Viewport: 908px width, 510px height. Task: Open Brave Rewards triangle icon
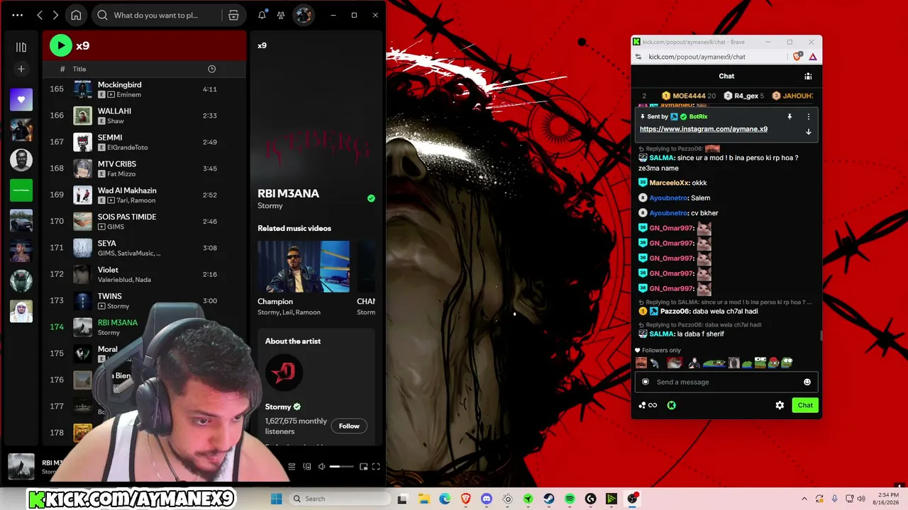(813, 57)
